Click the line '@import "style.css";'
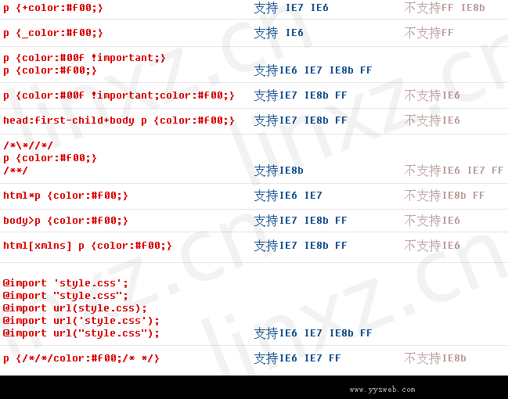This screenshot has width=508, height=399. pos(66,296)
